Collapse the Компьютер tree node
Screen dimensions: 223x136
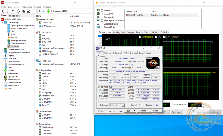point(2,23)
